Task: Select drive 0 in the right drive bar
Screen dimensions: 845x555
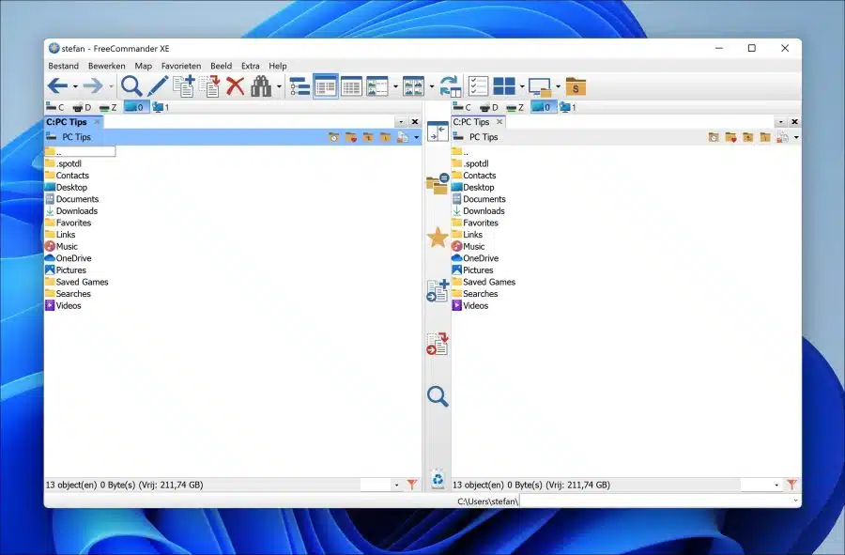Action: 544,107
